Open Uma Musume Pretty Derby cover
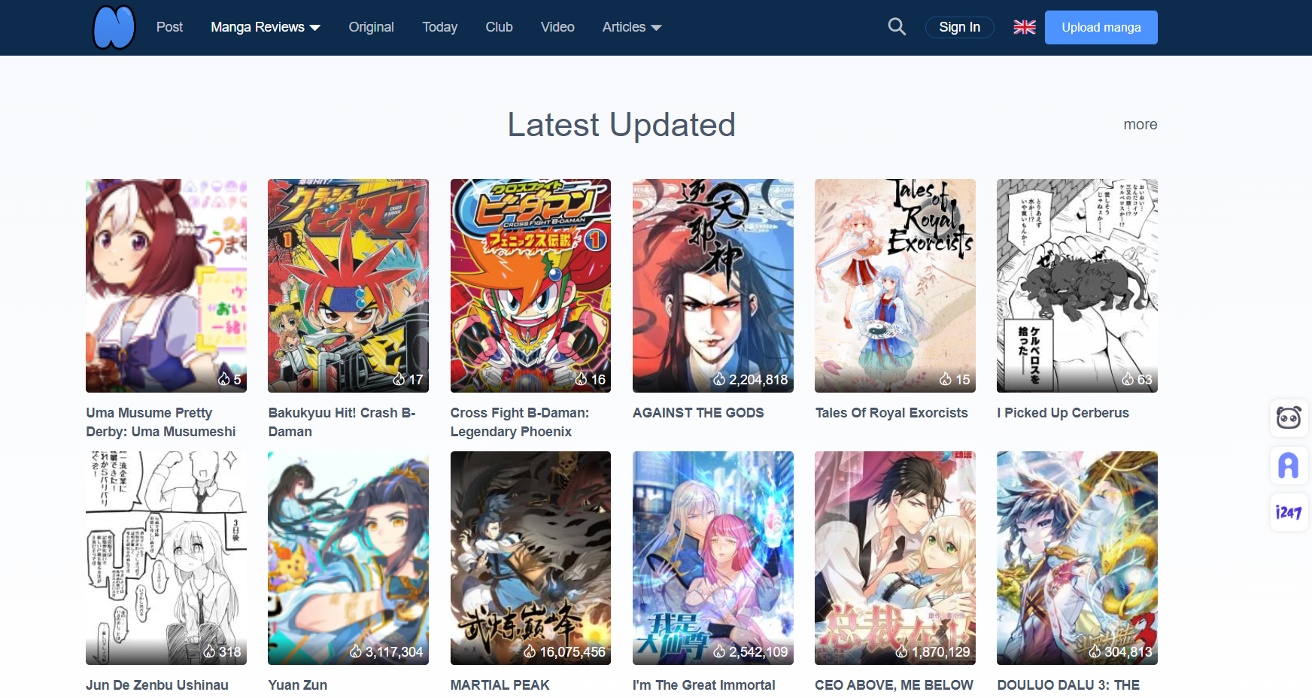The width and height of the screenshot is (1312, 698). click(166, 286)
